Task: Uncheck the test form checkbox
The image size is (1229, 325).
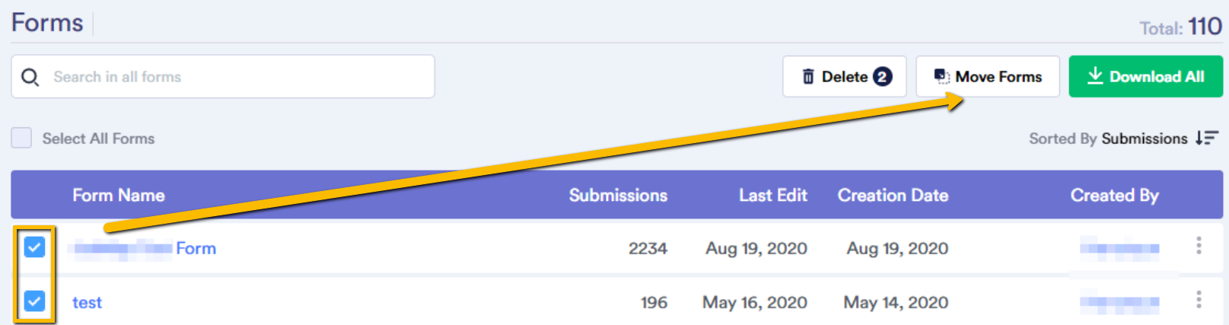Action: [34, 301]
